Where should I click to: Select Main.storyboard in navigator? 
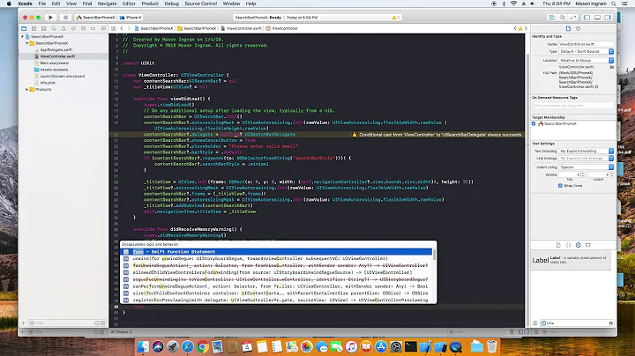(55, 63)
